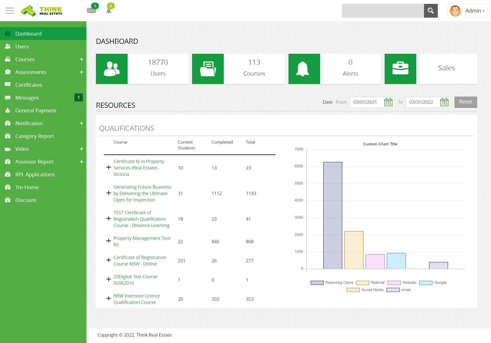Viewport: 491px width, 343px height.
Task: Expand the Property Management Tool Kit row
Action: (x=108, y=241)
